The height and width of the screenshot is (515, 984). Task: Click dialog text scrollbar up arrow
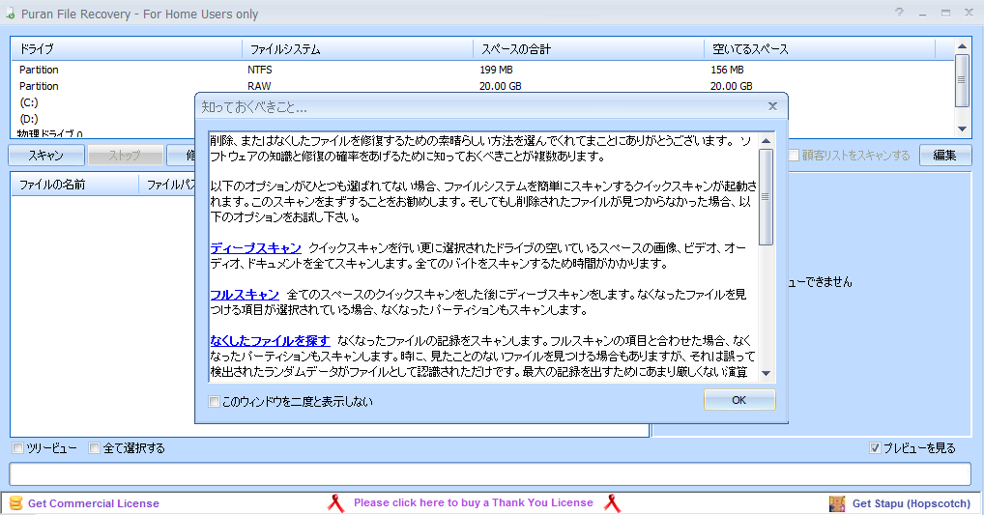pyautogui.click(x=766, y=141)
